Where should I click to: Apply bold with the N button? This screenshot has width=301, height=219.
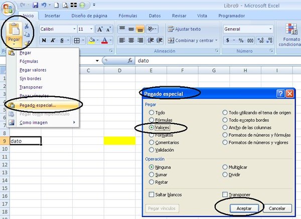44,41
